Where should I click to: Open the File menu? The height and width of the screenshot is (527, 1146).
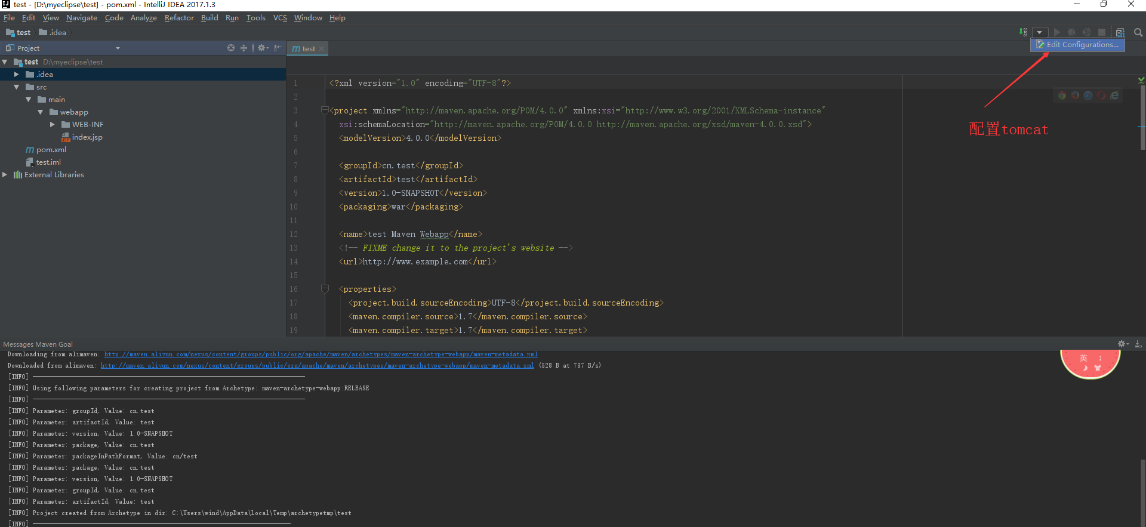tap(9, 18)
